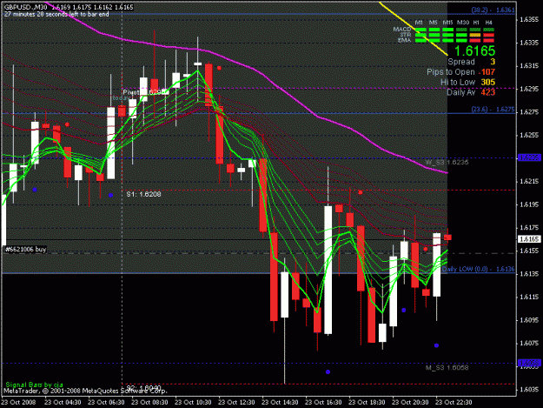Click the H1 timeframe header in Signal Bars
This screenshot has width=543, height=408.
(476, 23)
